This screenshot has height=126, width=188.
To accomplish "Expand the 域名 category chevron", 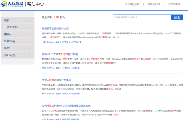I will [30, 20].
